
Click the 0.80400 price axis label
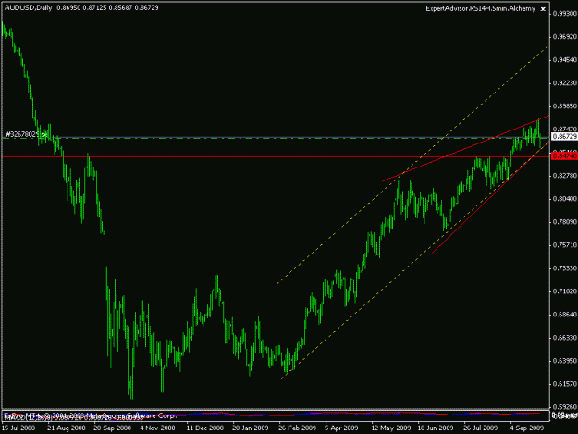(565, 199)
